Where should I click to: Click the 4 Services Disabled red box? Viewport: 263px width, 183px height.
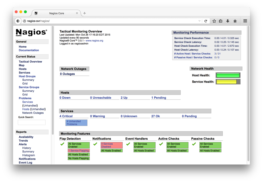pyautogui.click(x=111, y=145)
